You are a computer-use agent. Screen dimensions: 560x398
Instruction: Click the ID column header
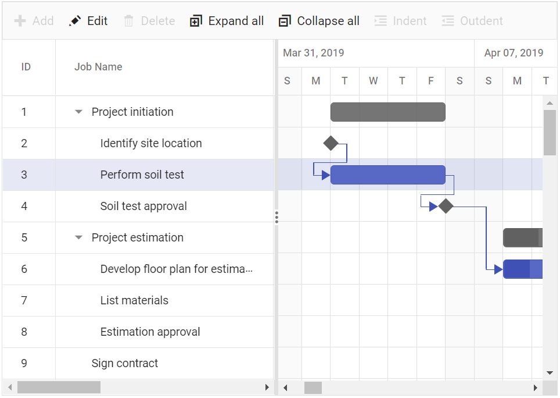pyautogui.click(x=26, y=67)
